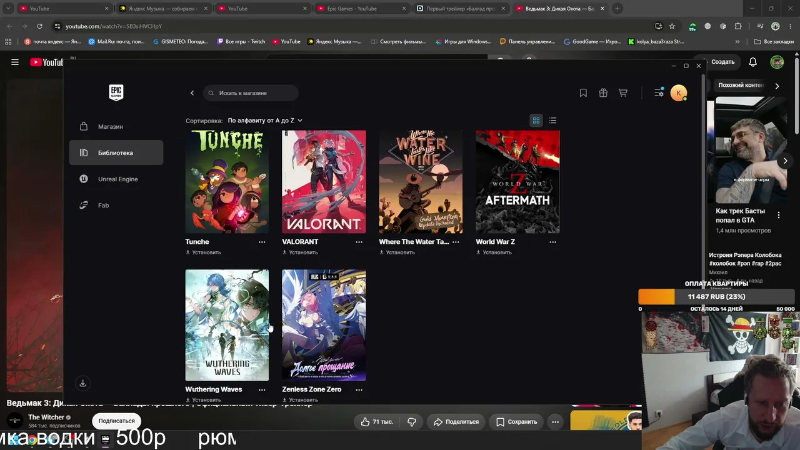The image size is (800, 450).
Task: Open the shopping cart in Epic launcher
Action: (623, 93)
